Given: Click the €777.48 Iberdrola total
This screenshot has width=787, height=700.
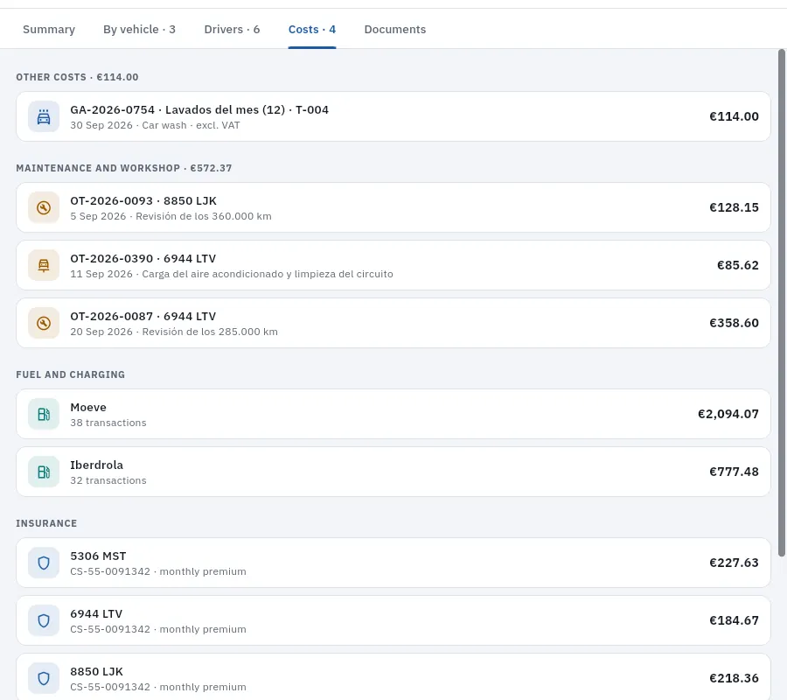Looking at the screenshot, I should 734,472.
